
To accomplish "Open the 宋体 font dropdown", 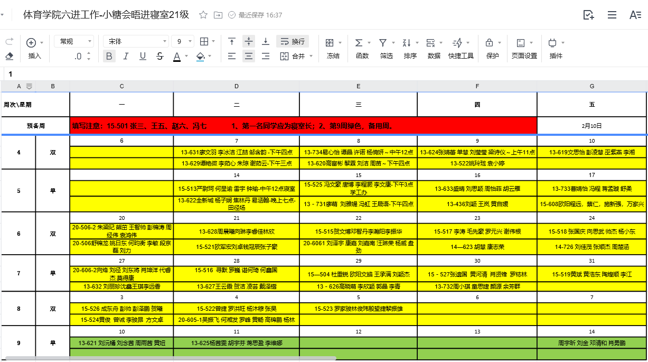I will coord(135,42).
